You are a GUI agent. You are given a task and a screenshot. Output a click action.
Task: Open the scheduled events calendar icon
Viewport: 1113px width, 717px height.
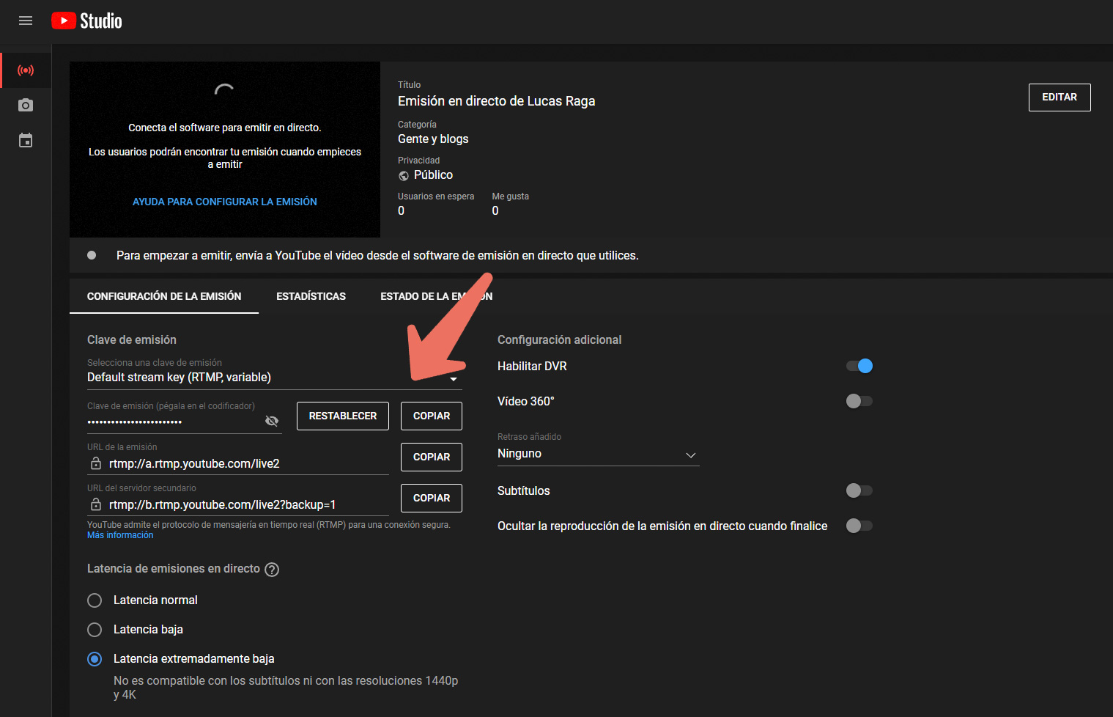click(x=26, y=140)
